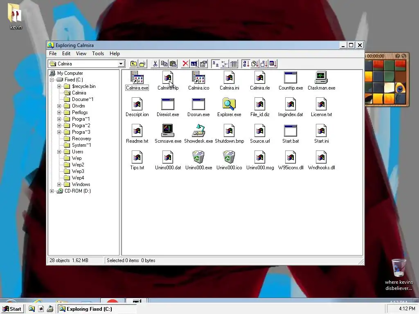Select Calmira.ico file
Screen dimensions: 419x314
point(198,81)
